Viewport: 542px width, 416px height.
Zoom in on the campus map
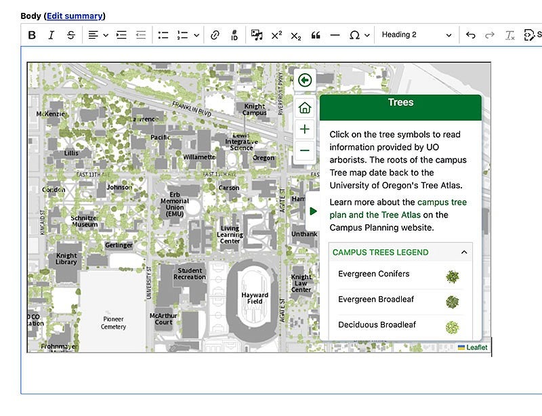304,129
